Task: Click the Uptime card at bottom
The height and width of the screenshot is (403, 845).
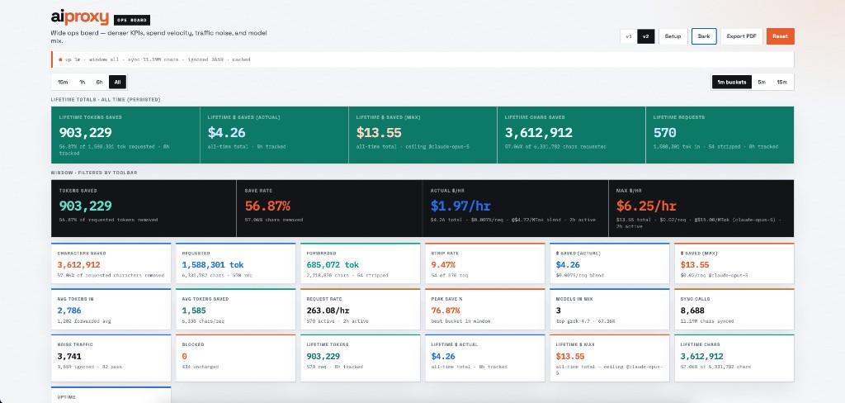Action: [111, 395]
